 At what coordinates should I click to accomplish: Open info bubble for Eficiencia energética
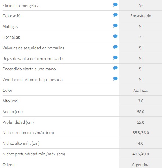[x=115, y=5]
